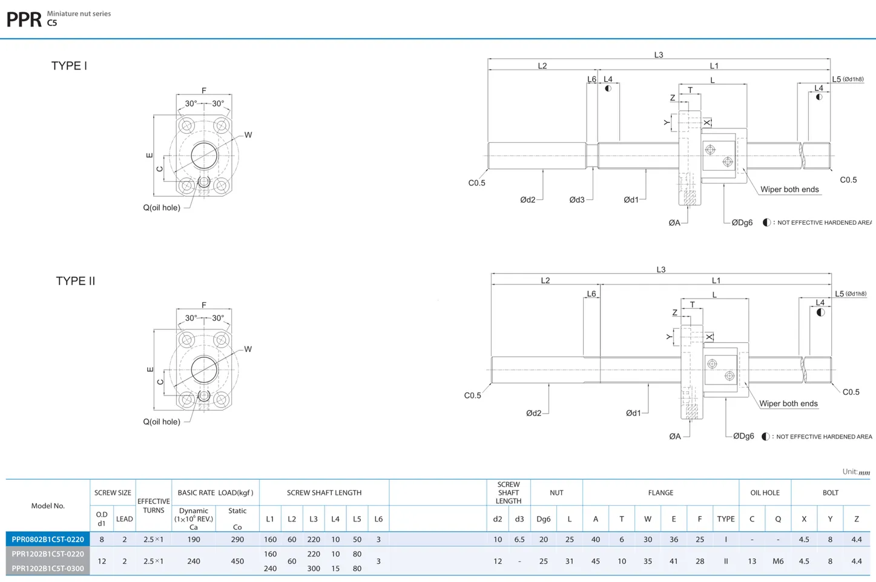Click the oil hole C value 13
The height and width of the screenshot is (582, 876).
tap(752, 561)
